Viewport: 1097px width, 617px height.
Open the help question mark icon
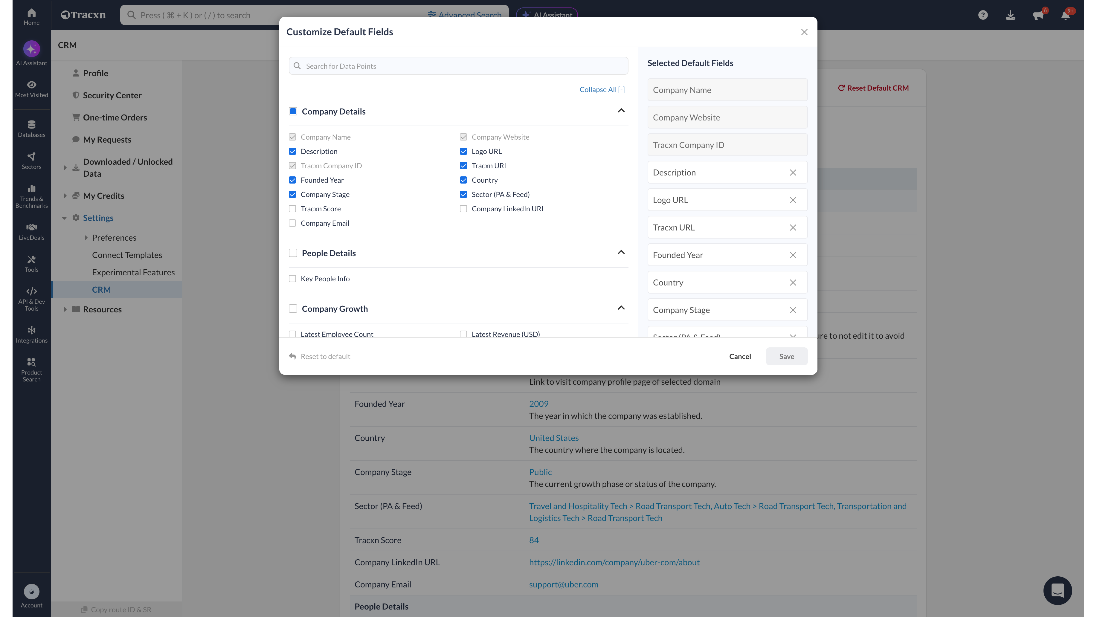pos(983,15)
